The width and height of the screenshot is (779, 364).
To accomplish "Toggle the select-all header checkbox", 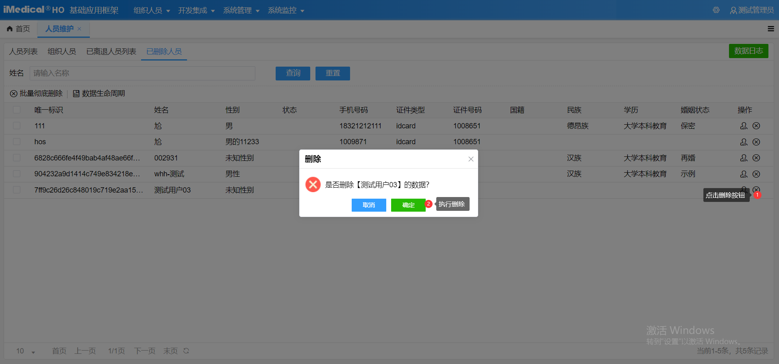I will (x=17, y=110).
